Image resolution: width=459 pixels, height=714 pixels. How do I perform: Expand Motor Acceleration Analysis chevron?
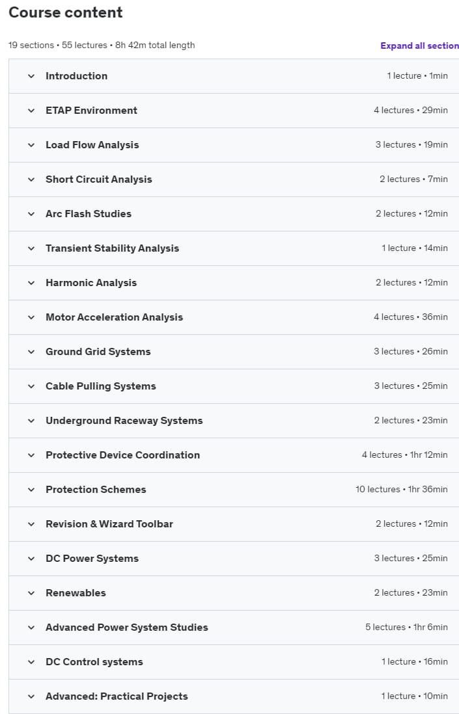click(31, 317)
